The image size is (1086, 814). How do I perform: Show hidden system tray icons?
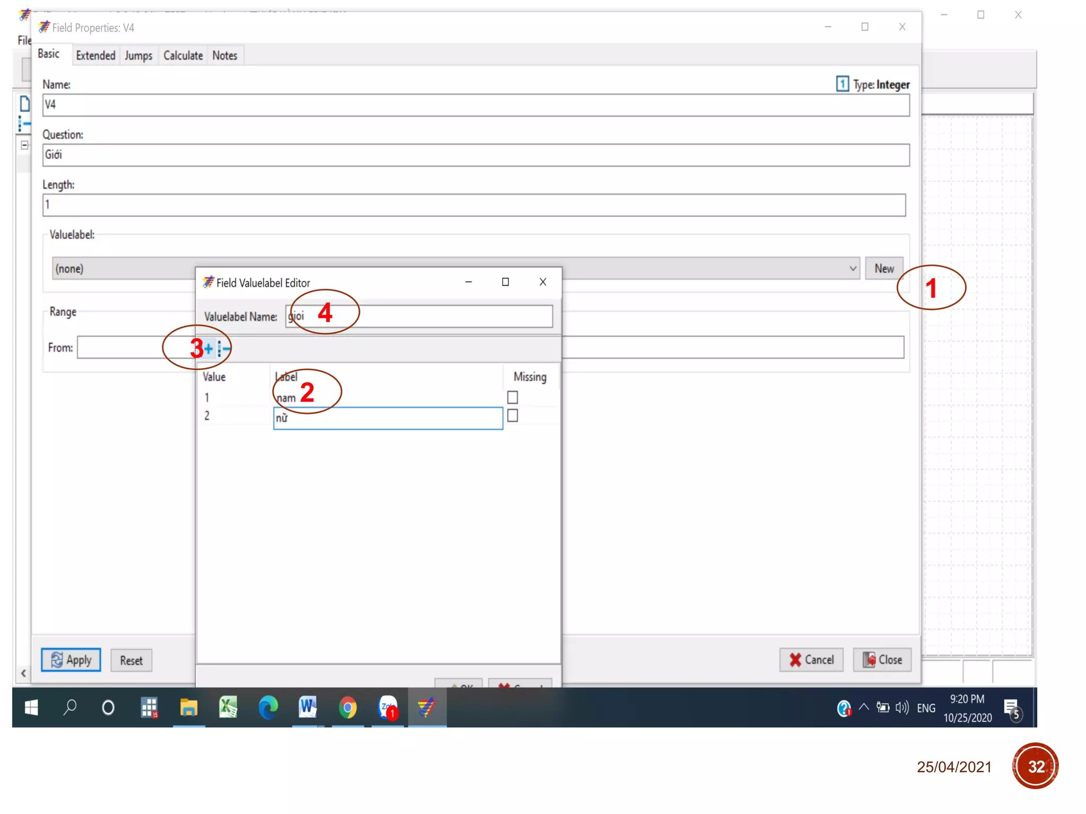coord(864,707)
